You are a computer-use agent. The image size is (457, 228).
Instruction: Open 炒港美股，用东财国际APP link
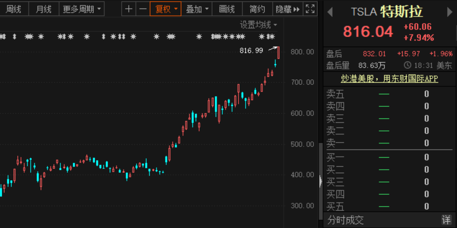[389, 78]
